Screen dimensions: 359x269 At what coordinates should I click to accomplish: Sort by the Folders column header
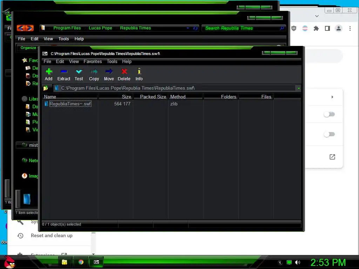[x=221, y=97]
